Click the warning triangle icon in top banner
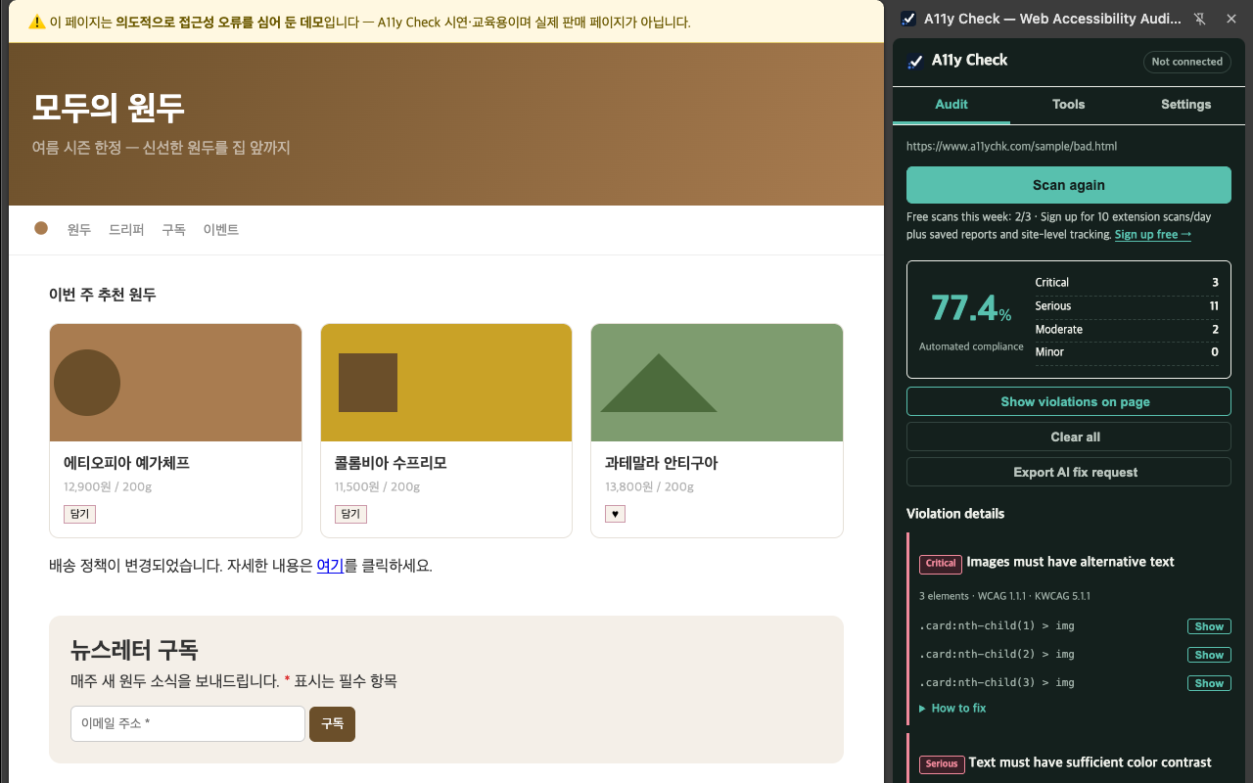This screenshot has height=783, width=1253. pyautogui.click(x=37, y=22)
